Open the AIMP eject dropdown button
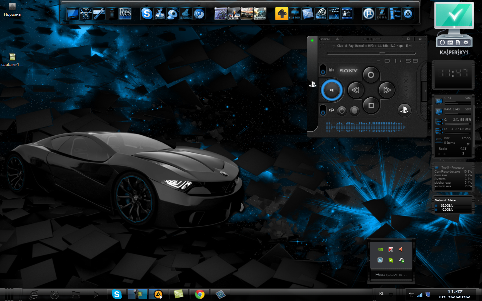The height and width of the screenshot is (301, 482). 337,39
